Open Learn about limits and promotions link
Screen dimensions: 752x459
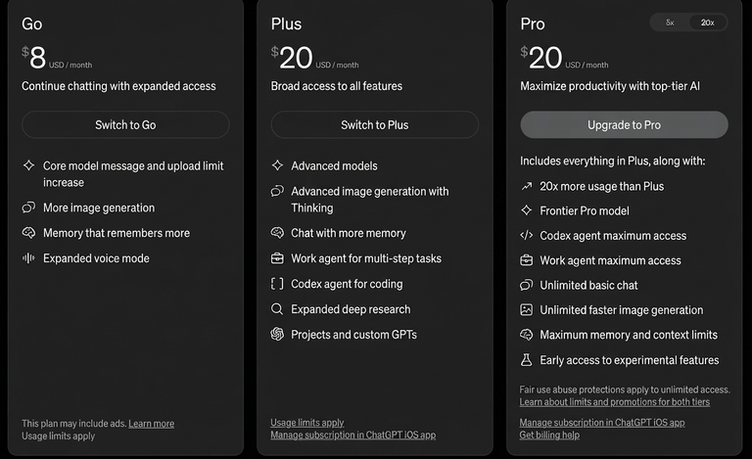click(614, 402)
